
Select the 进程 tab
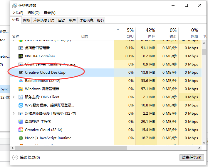[16, 20]
